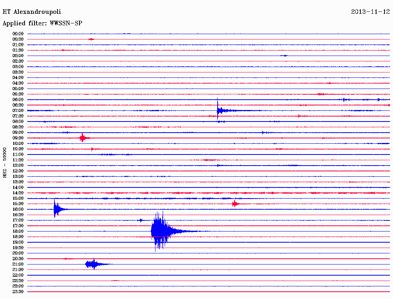The width and height of the screenshot is (393, 299).
Task: Select the 19:00 time label
Action: 18,242
